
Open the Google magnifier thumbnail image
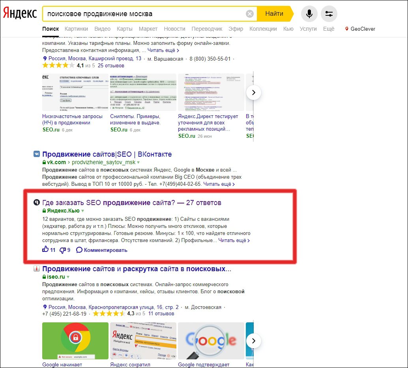coord(211,341)
